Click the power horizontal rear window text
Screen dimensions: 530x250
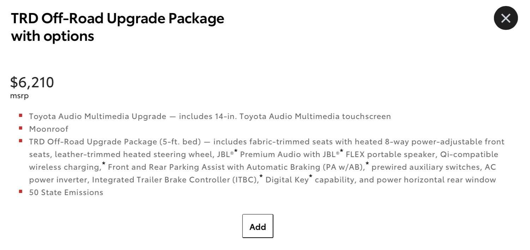pos(432,180)
